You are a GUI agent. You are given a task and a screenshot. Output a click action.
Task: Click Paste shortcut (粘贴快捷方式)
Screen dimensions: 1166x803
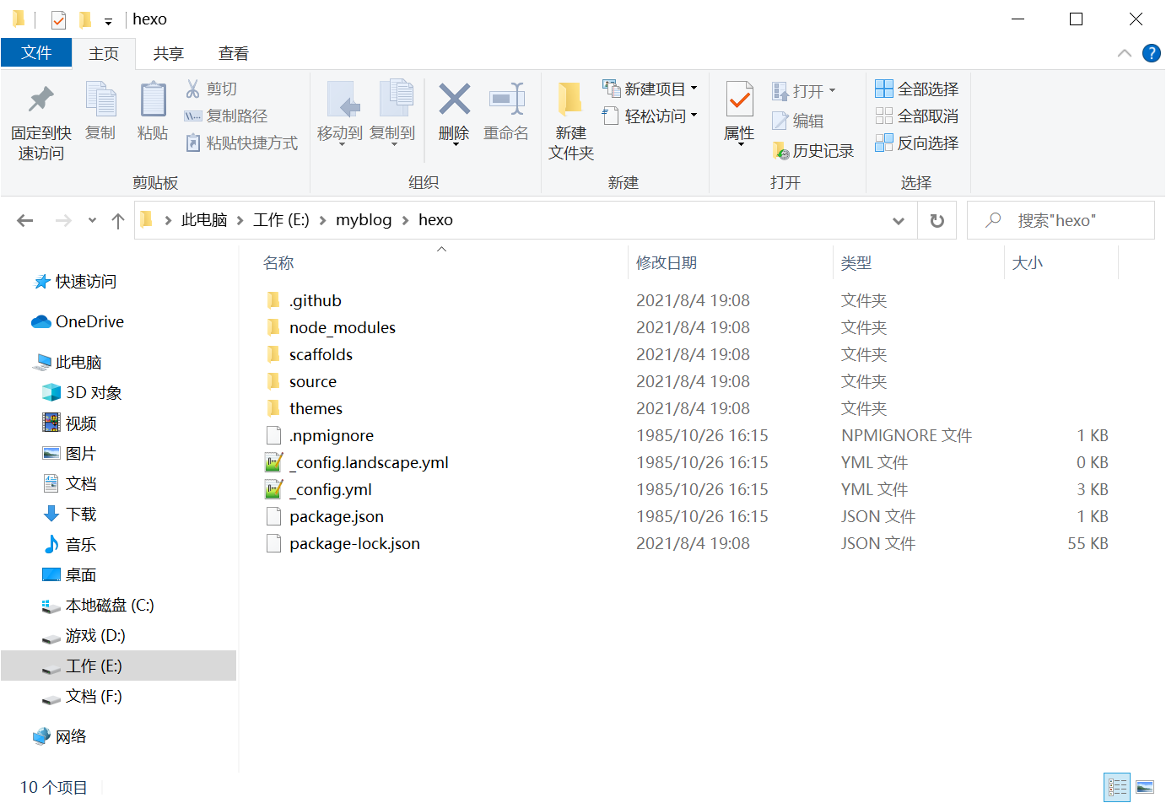pyautogui.click(x=241, y=143)
